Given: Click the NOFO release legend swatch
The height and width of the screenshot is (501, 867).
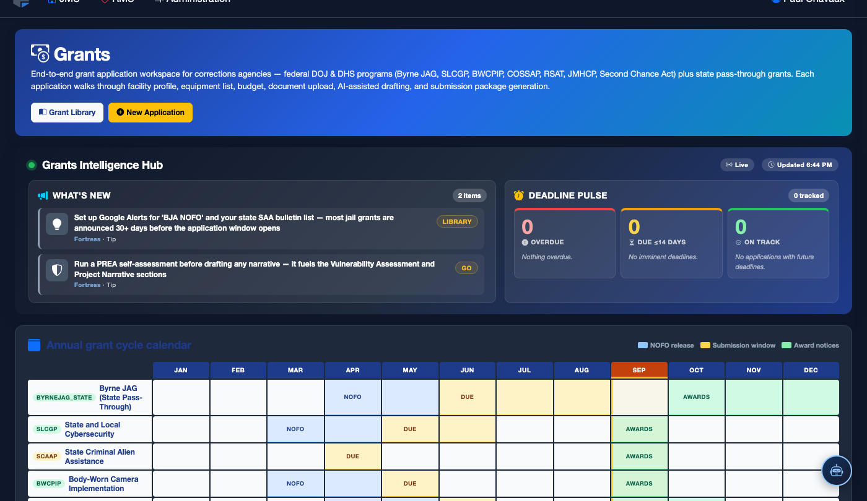Looking at the screenshot, I should 643,345.
